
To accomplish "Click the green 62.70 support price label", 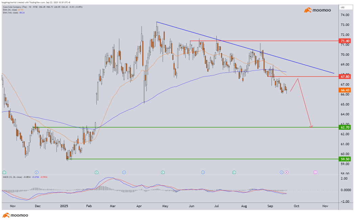I will point(345,127).
